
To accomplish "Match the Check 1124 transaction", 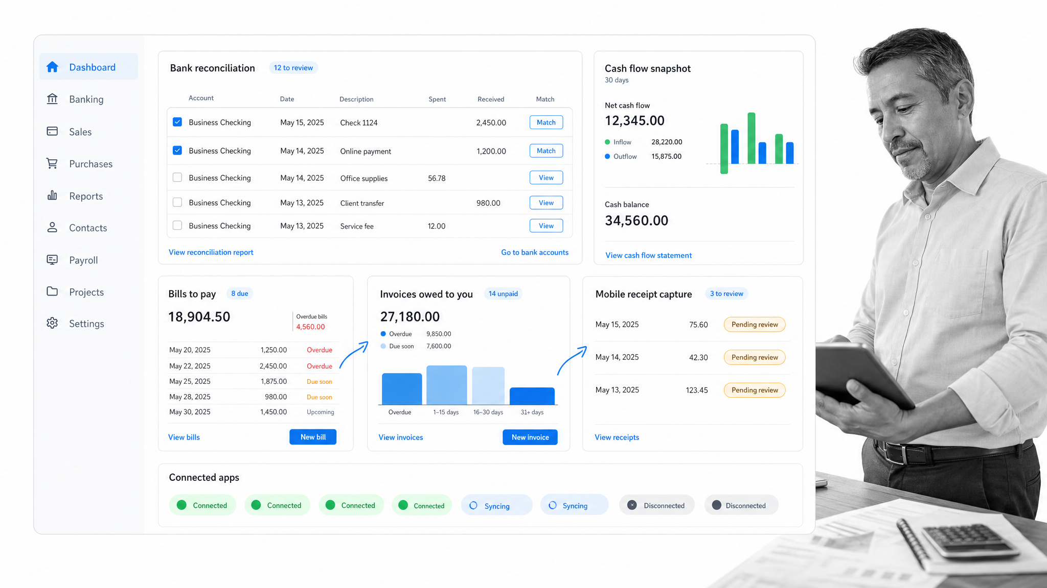I will (546, 122).
